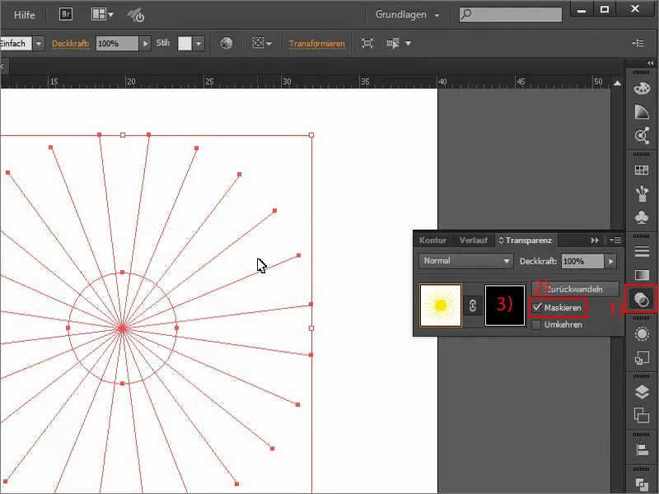Click the Recolor Artwork wheel icon

tap(226, 44)
